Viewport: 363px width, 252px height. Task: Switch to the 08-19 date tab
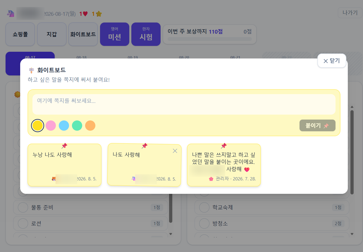pyautogui.click(x=133, y=58)
